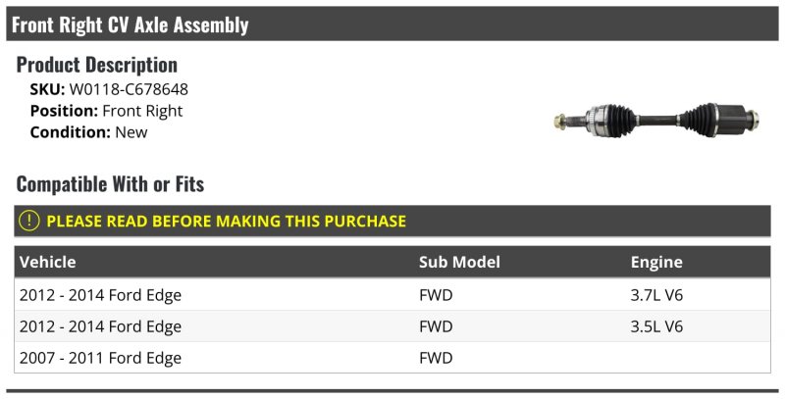Image resolution: width=785 pixels, height=399 pixels.
Task: Click the PLEASE READ BEFORE MAKING THIS PURCHASE text
Action: 227,221
